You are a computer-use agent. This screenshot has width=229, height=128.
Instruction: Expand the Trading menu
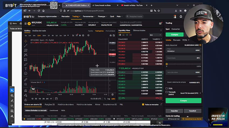coord(76,16)
